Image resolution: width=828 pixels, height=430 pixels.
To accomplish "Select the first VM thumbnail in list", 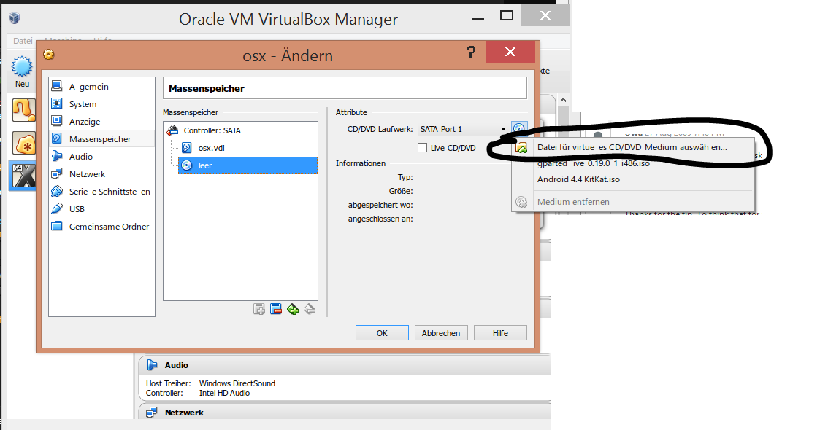I will pyautogui.click(x=24, y=110).
